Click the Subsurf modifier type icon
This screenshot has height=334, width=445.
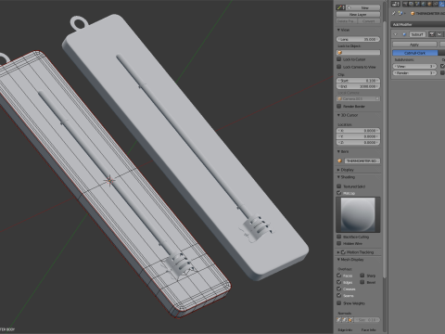(x=404, y=34)
